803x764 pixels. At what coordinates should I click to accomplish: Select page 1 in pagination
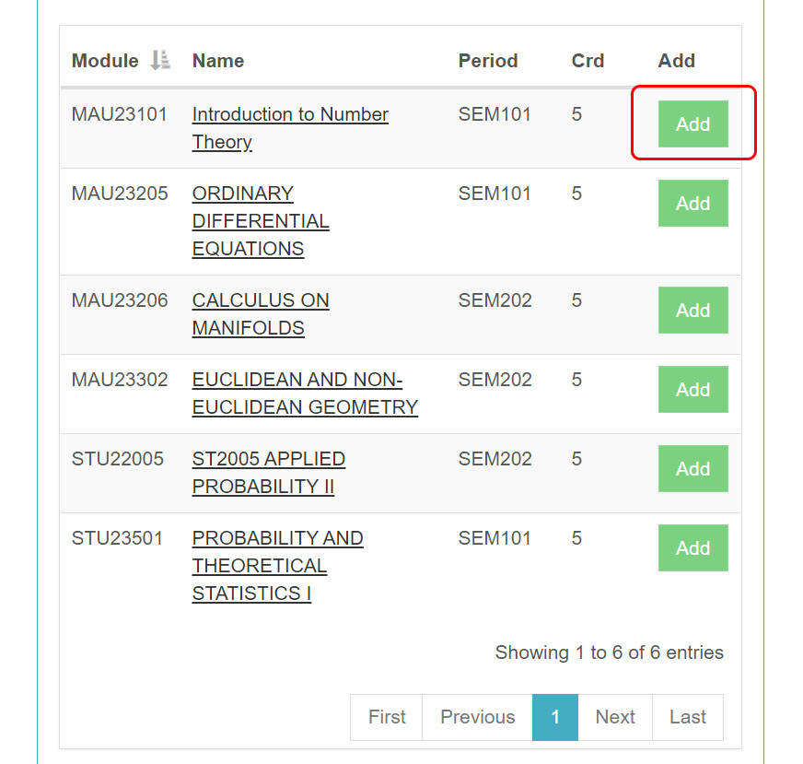tap(554, 717)
